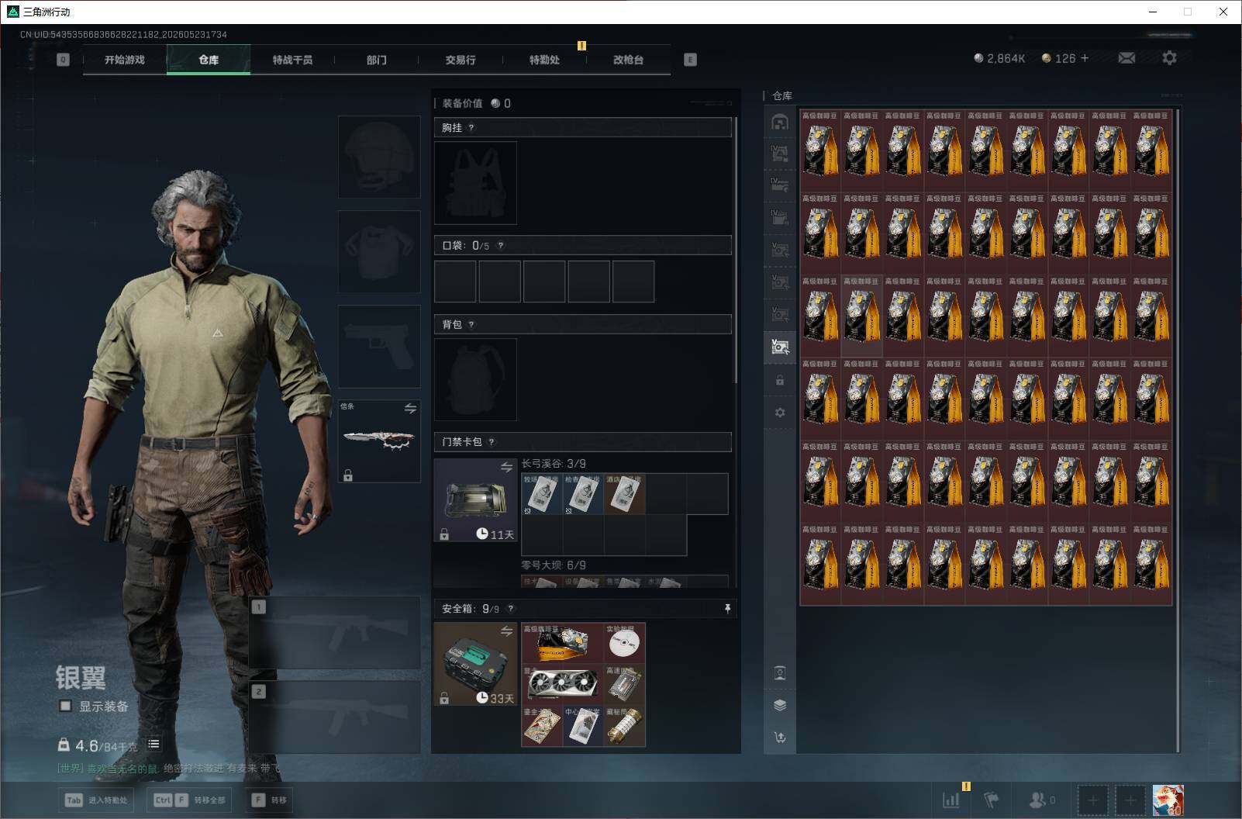The height and width of the screenshot is (819, 1242).
Task: Select the first warehouse container icon in sidebar
Action: [x=780, y=122]
